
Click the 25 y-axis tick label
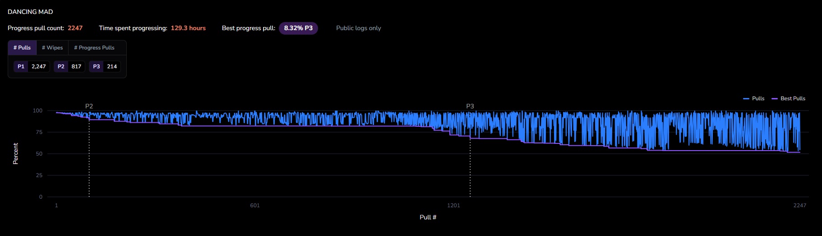tap(39, 175)
